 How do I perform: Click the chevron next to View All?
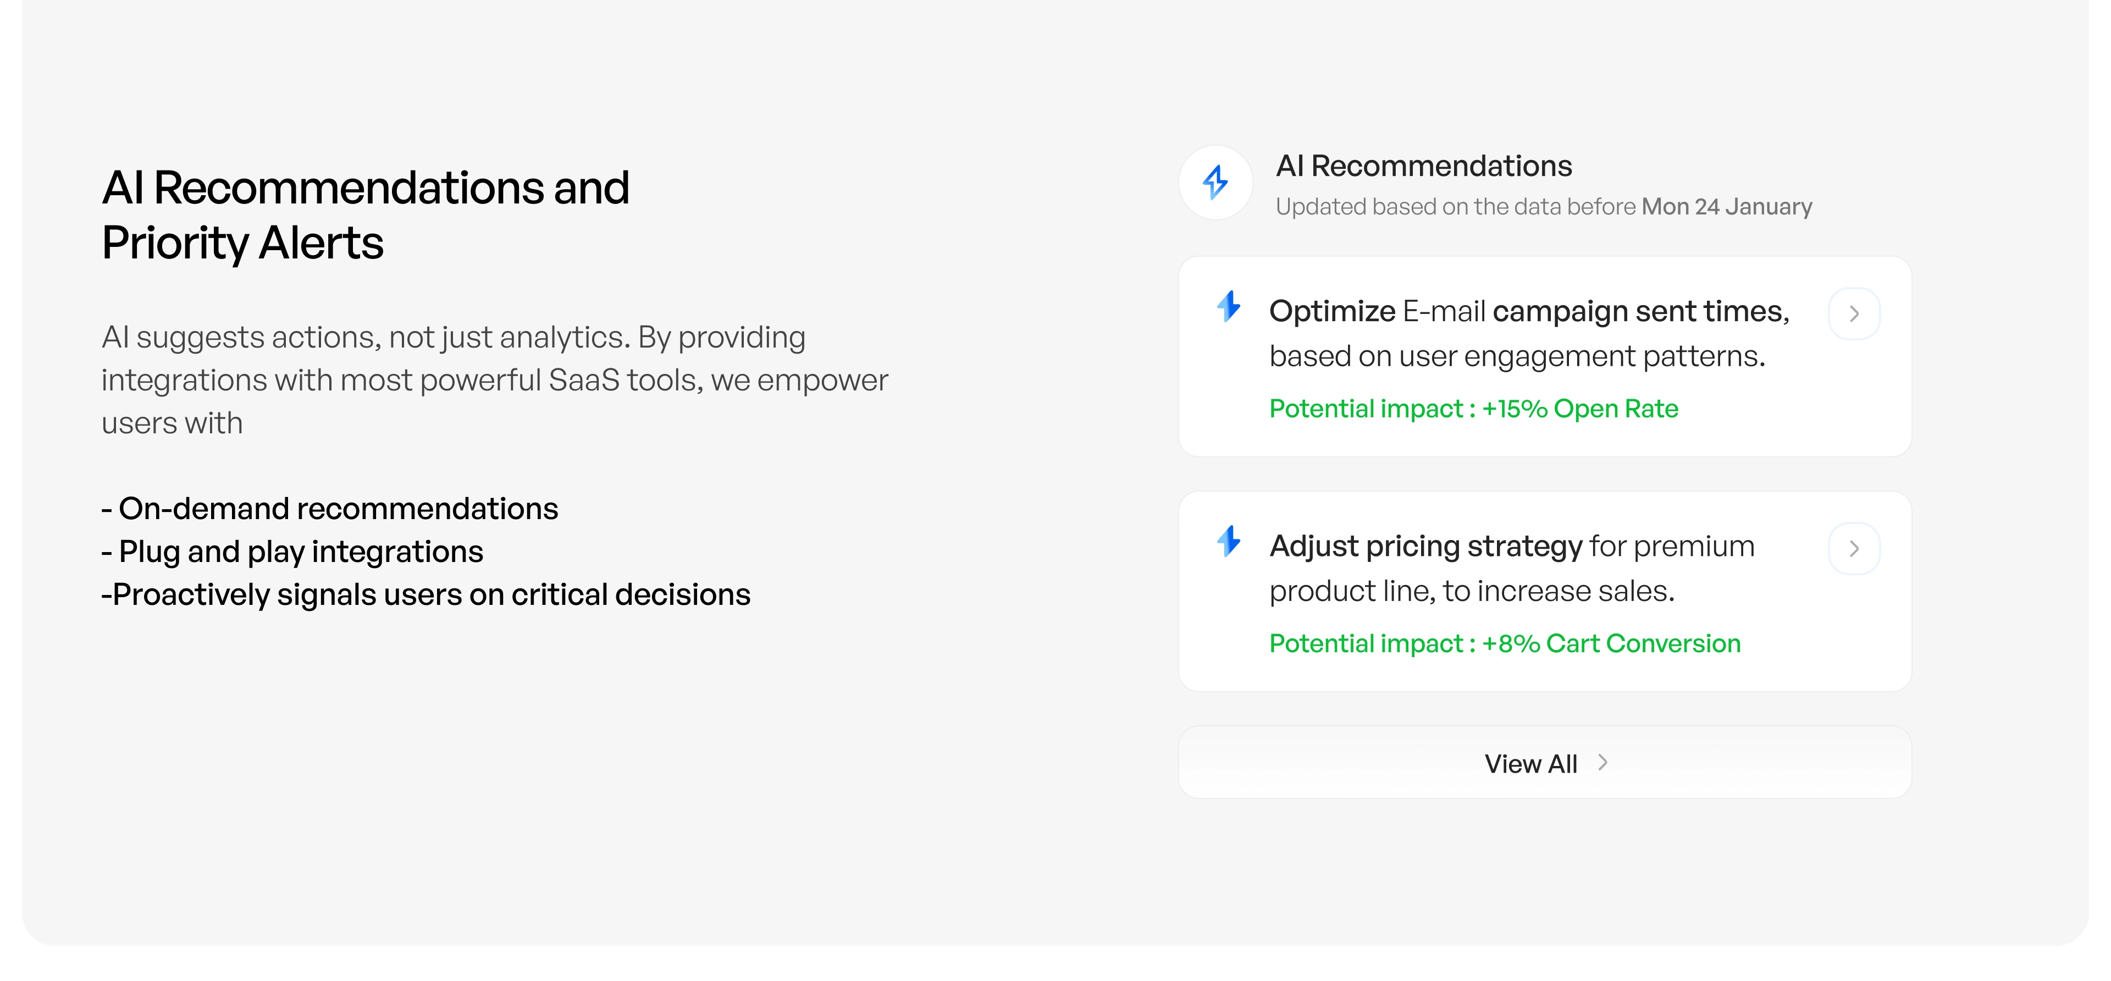[x=1602, y=763]
